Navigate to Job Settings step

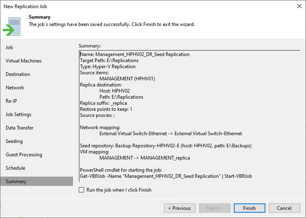click(18, 114)
